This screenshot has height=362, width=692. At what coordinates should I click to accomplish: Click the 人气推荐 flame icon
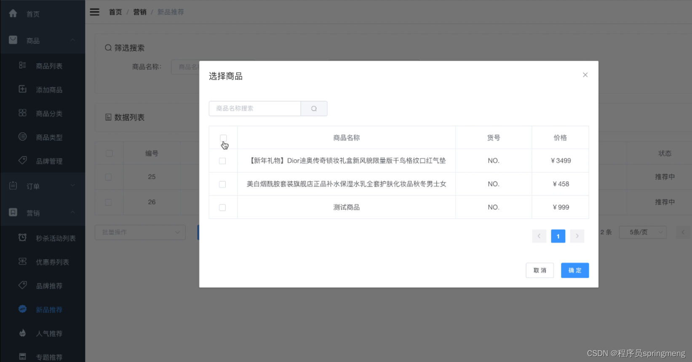(23, 333)
